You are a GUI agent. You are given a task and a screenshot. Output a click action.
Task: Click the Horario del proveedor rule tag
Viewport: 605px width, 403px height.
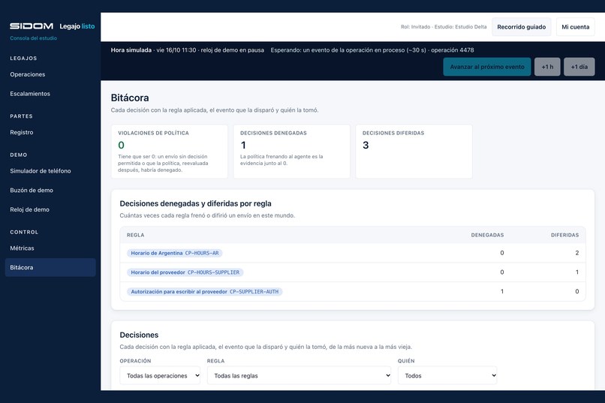(185, 272)
